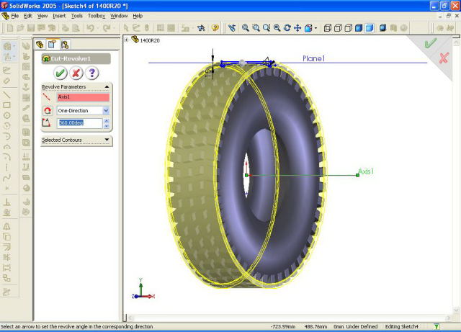The height and width of the screenshot is (332, 461).
Task: Open the One-Direction revolve type dropdown
Action: 106,110
